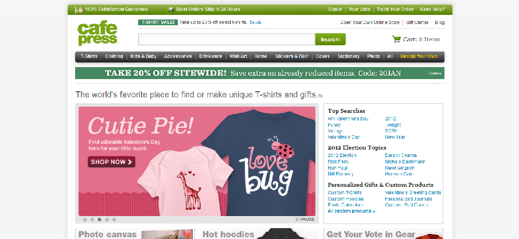Open Your Lists link
The height and width of the screenshot is (239, 519).
360,9
